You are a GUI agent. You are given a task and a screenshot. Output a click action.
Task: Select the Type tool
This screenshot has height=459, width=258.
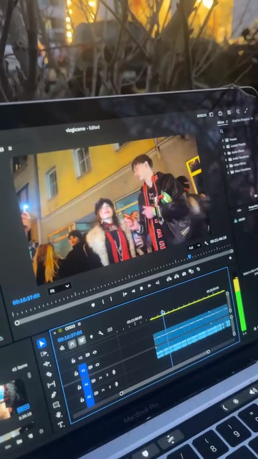(61, 424)
